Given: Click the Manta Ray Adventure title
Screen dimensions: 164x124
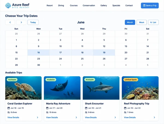Looking at the screenshot, I should tap(58, 104).
